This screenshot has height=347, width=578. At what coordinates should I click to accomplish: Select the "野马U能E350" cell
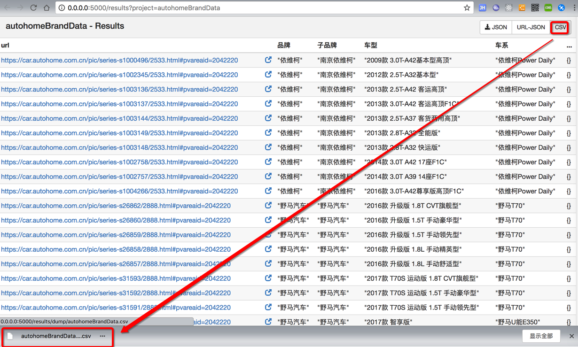518,322
